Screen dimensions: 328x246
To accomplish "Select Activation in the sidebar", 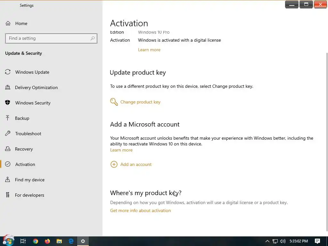I will tap(25, 164).
